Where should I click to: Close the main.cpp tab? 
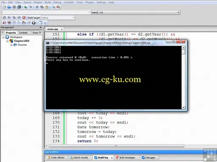[x=62, y=29]
